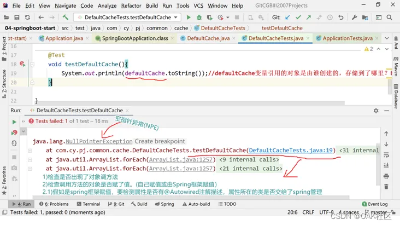The image size is (400, 225).
Task: Click the Git Push green arrow icon
Action: pos(309,18)
